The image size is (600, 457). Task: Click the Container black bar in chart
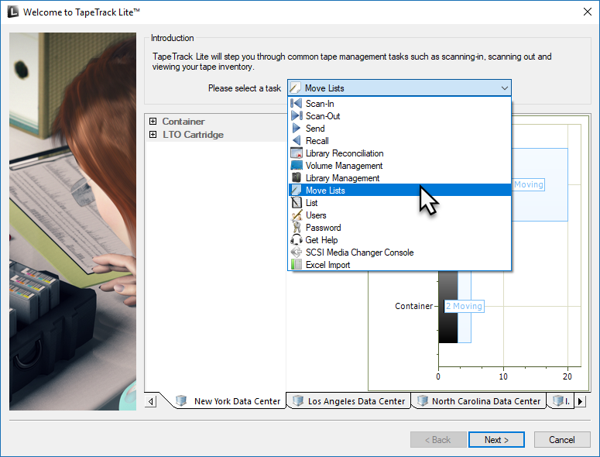(448, 307)
